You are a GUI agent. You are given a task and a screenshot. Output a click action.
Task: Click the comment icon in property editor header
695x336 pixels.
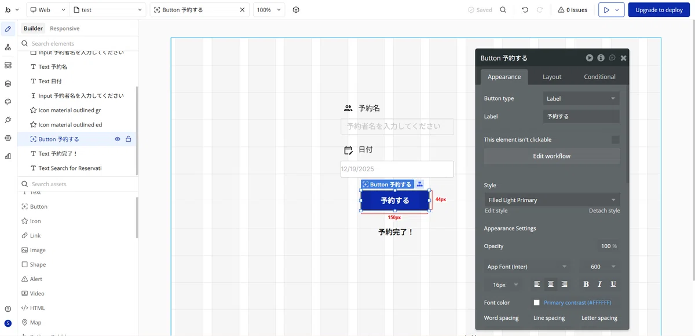coord(612,58)
